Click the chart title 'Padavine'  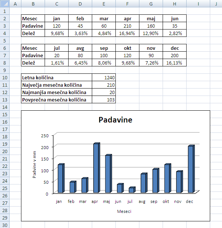[115, 120]
